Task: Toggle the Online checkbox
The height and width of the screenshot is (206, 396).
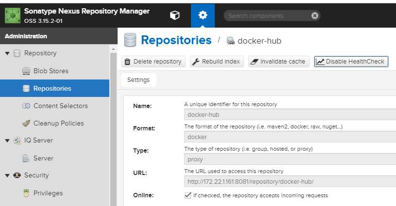Action: tap(188, 195)
